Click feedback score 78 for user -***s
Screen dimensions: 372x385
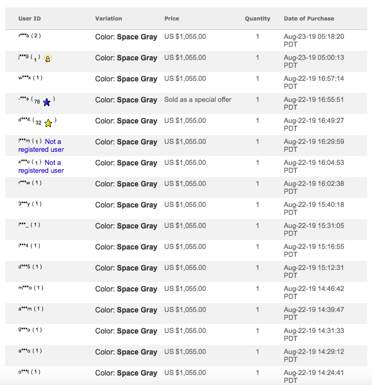tap(37, 101)
